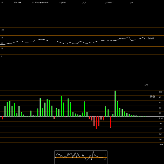Select the MR axis label -20
The height and width of the screenshot is (164, 164).
click(160, 124)
